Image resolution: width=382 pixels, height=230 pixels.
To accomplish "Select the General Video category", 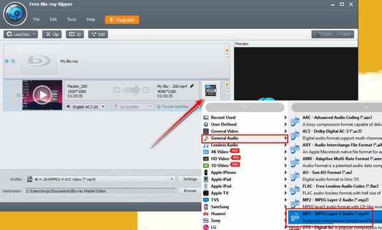I will click(x=245, y=131).
